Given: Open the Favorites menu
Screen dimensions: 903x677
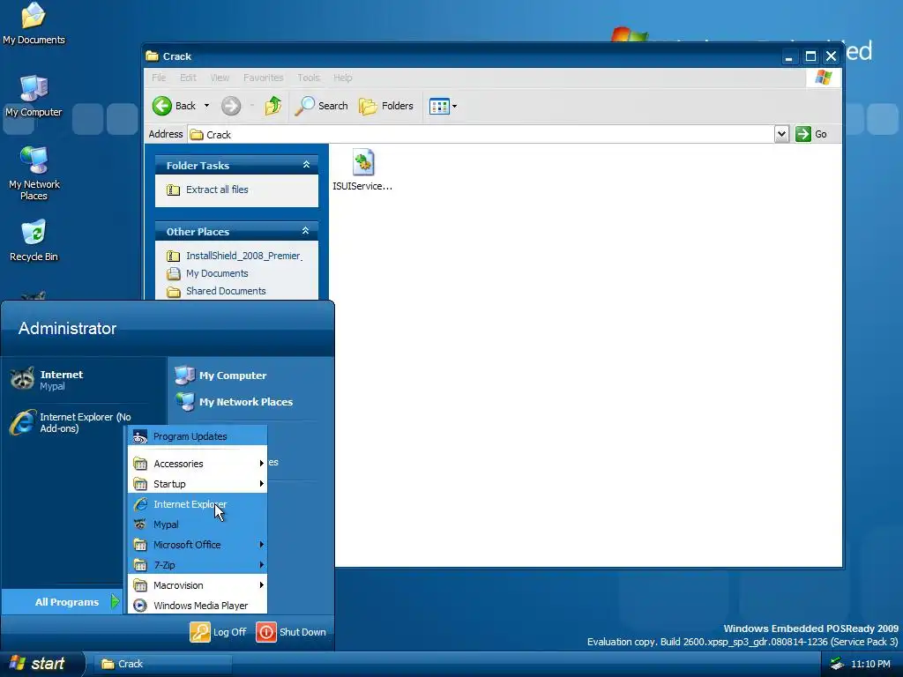Looking at the screenshot, I should click(263, 78).
